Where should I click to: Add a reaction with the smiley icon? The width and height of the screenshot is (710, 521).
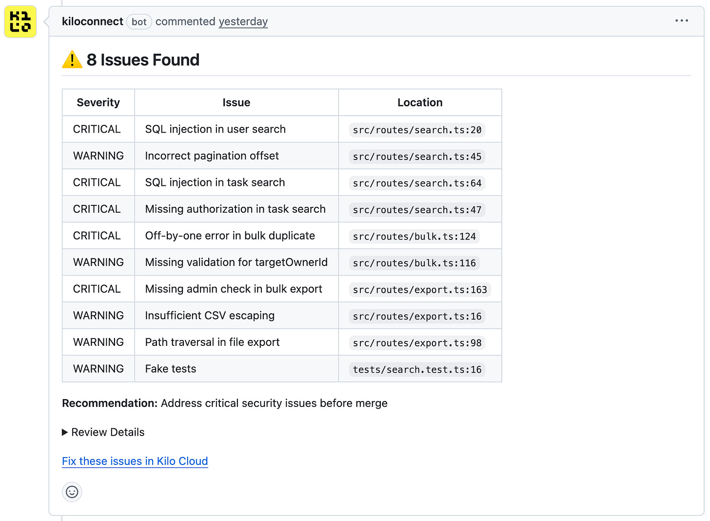pyautogui.click(x=72, y=492)
